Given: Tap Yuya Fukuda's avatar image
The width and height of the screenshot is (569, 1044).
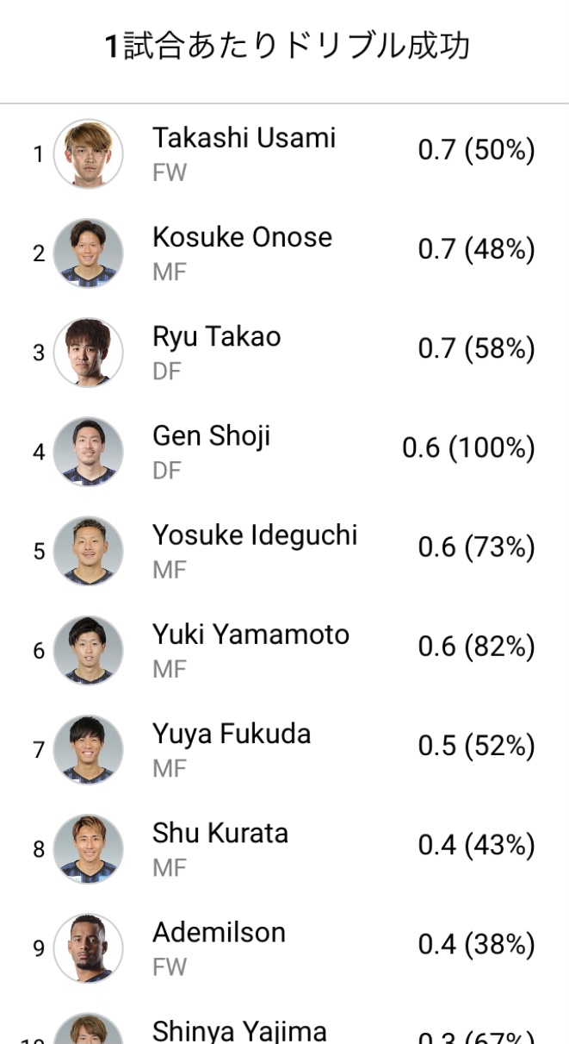Looking at the screenshot, I should pos(88,749).
